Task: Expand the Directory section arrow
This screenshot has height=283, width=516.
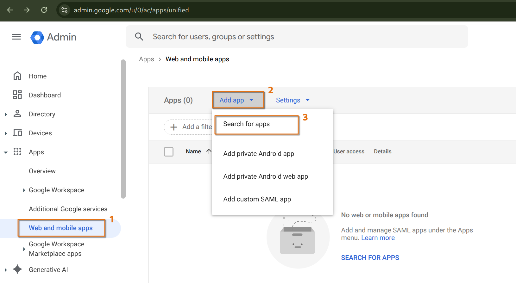Action: [6, 114]
